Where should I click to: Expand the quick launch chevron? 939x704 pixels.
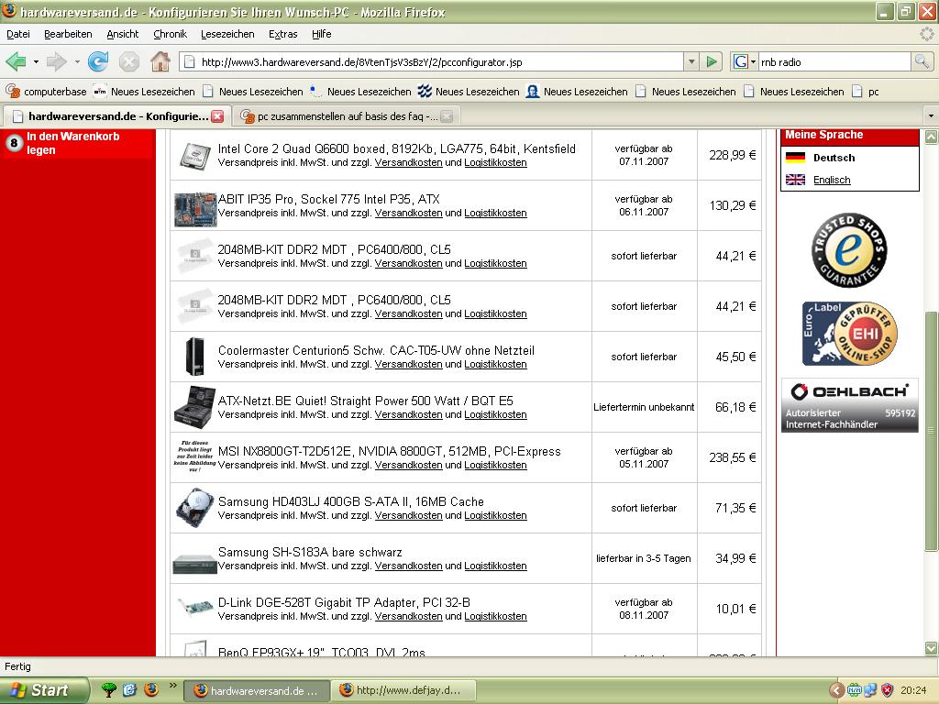click(173, 686)
